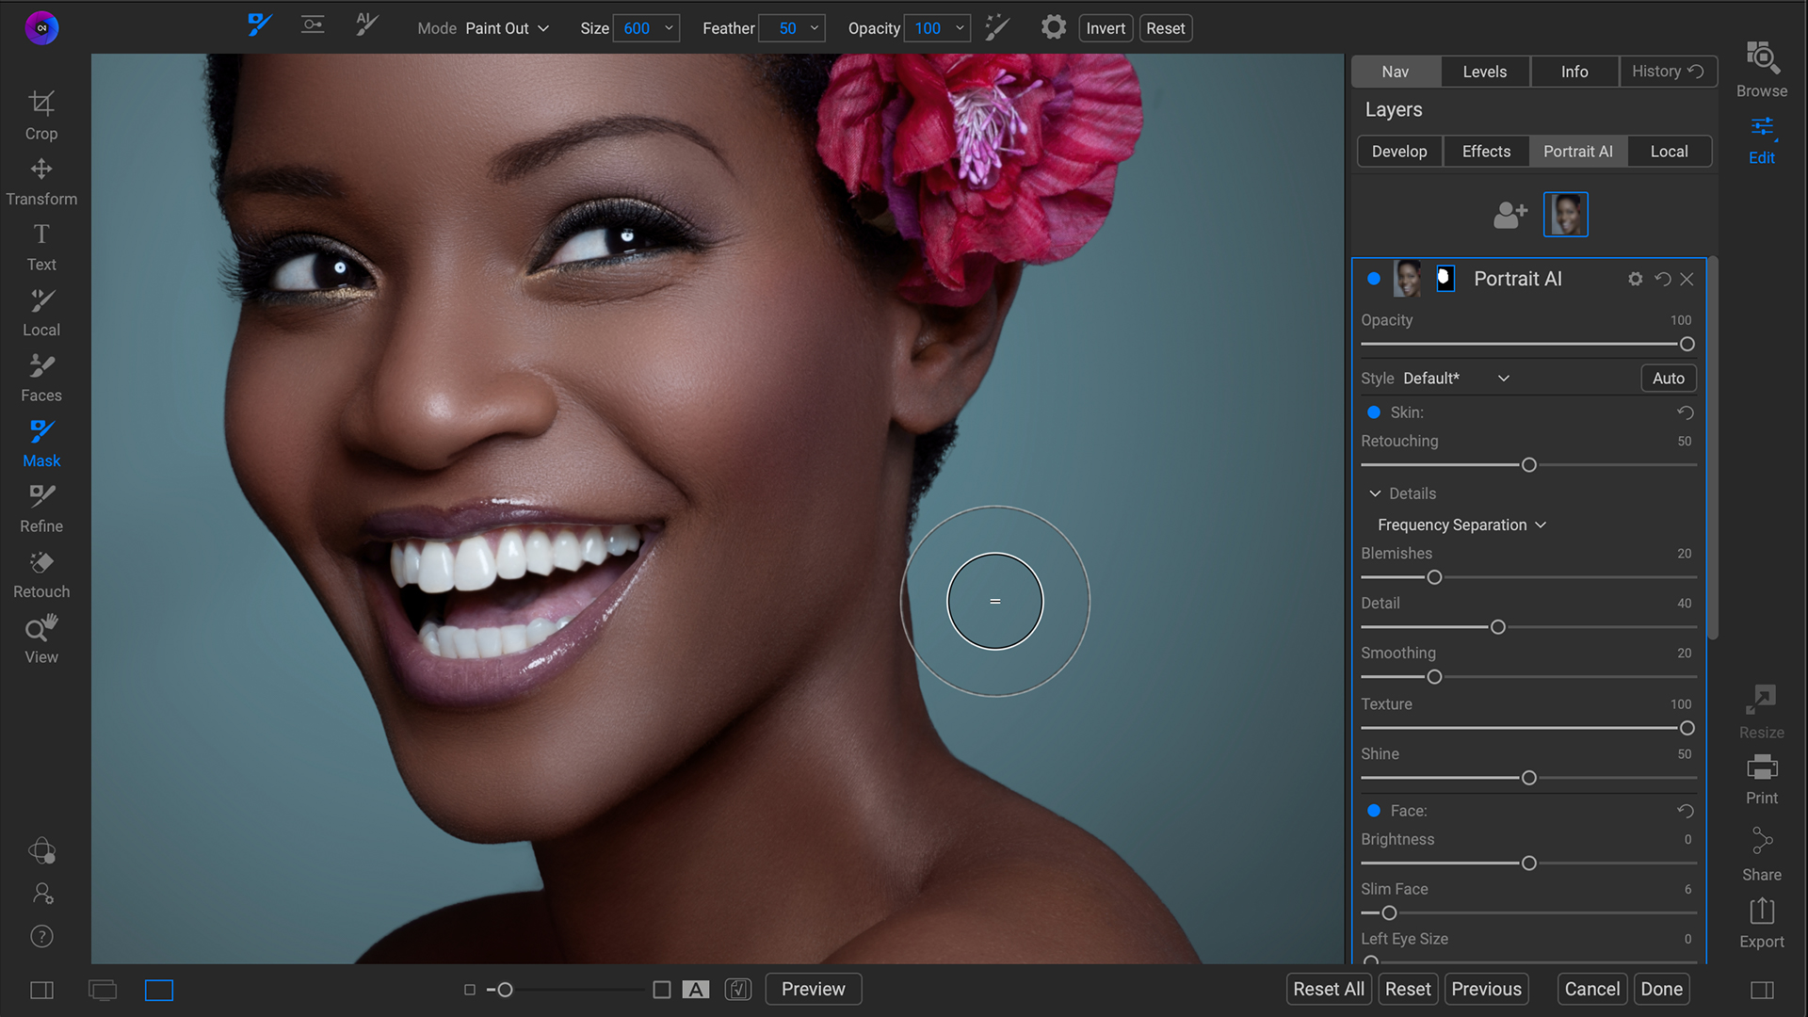Open the Faces tool
The width and height of the screenshot is (1808, 1017).
[x=41, y=377]
